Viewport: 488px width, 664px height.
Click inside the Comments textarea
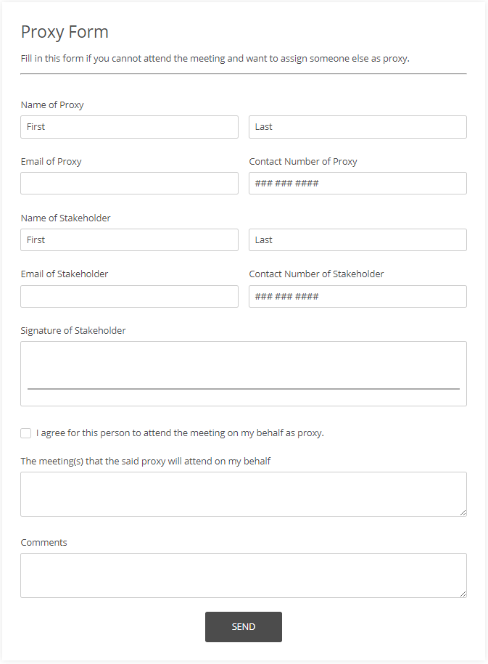coord(243,575)
